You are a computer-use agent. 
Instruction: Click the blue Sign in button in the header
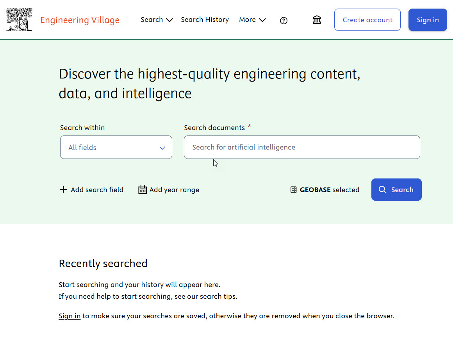click(428, 20)
